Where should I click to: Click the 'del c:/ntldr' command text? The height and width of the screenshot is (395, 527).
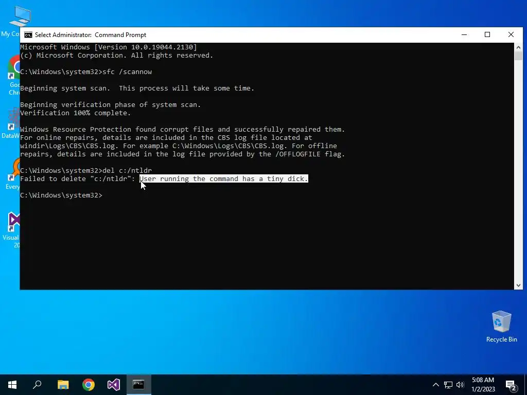coord(127,171)
